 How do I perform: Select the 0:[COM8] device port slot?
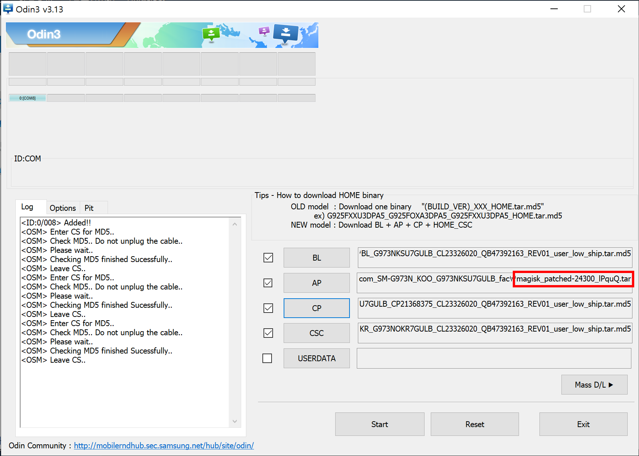(x=27, y=98)
